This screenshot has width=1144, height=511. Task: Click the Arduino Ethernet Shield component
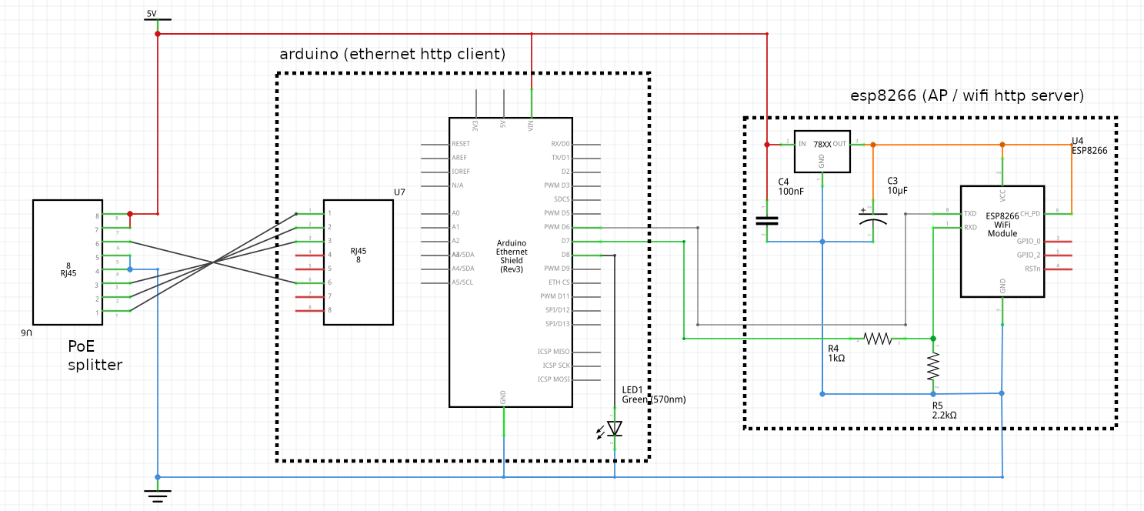tap(511, 262)
